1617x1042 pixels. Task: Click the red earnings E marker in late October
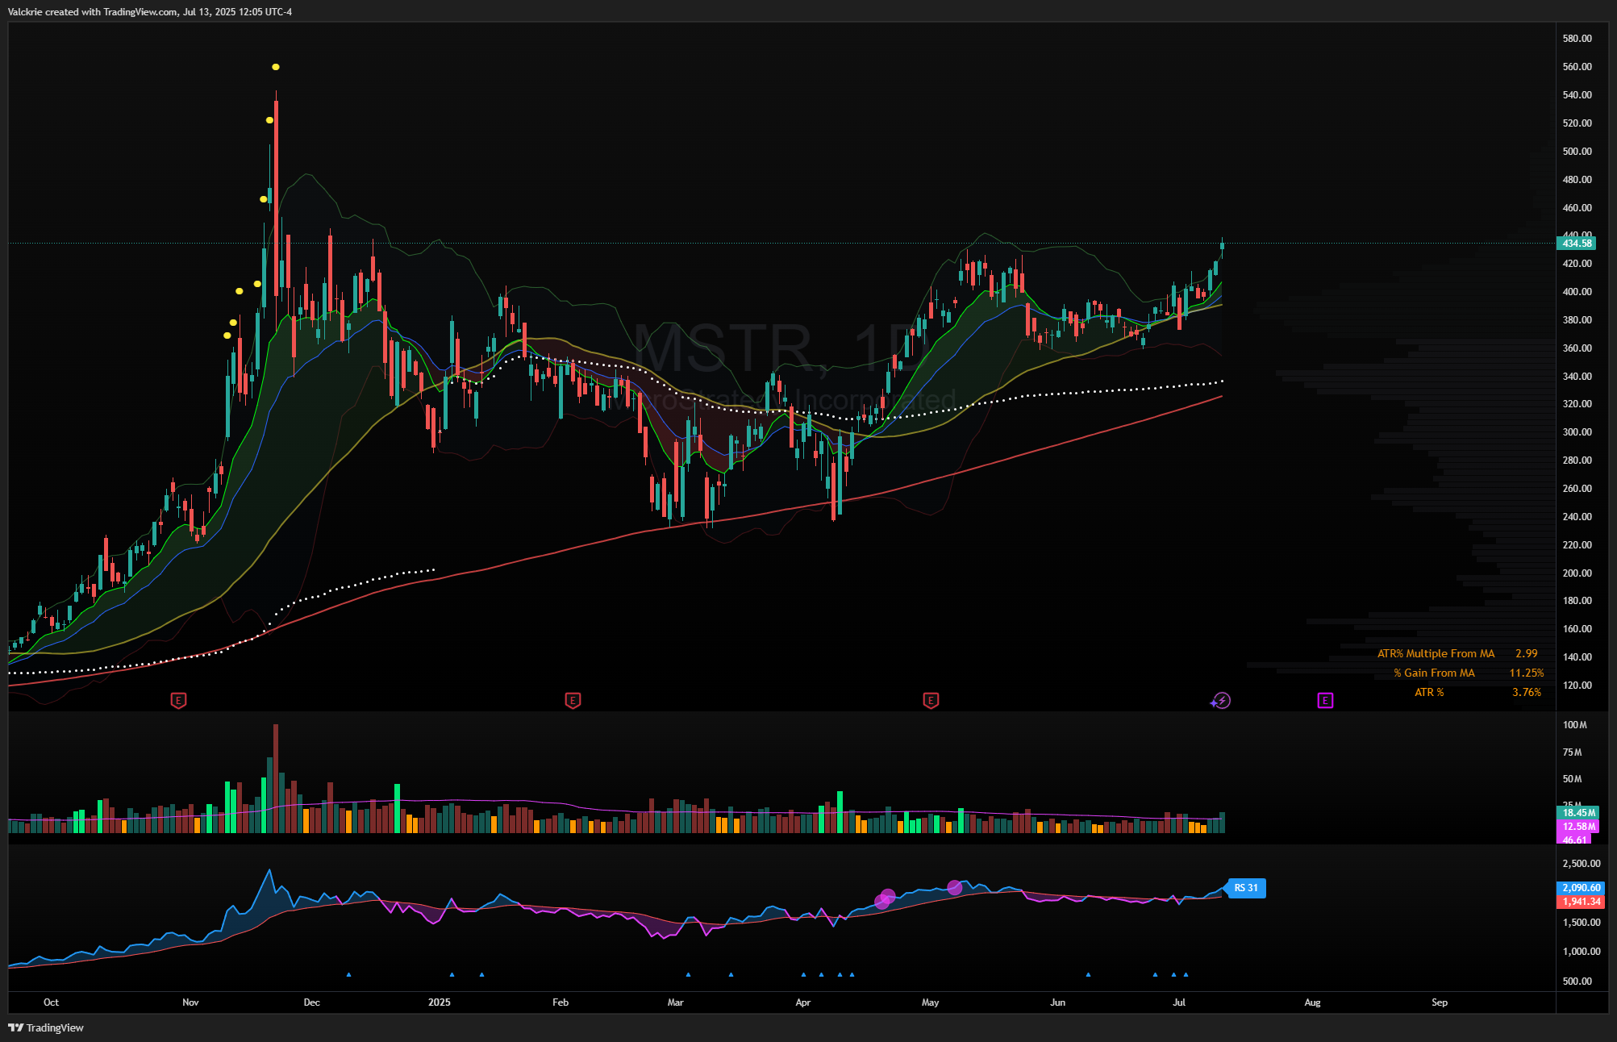tap(178, 700)
